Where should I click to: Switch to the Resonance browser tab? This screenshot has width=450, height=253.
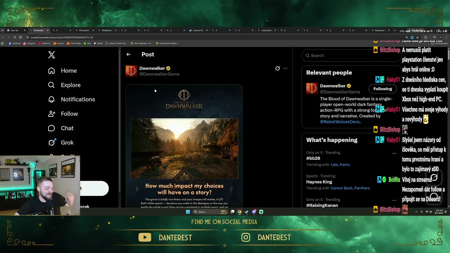pos(380,31)
